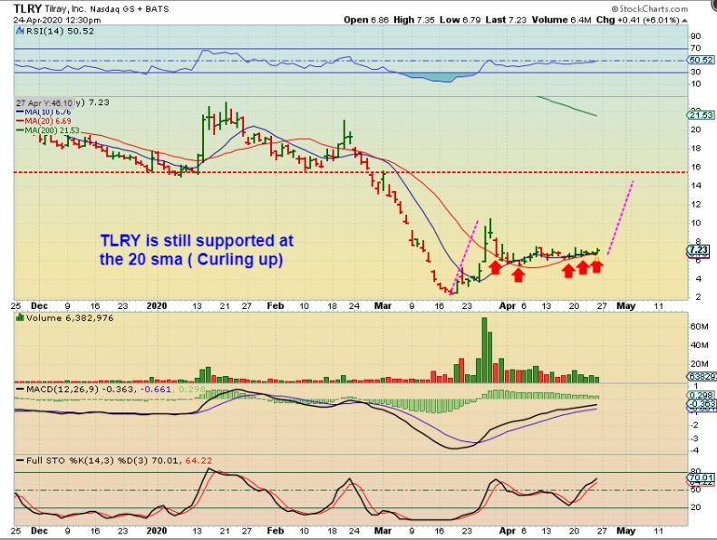
Task: Click the Open 6.86 value
Action: (366, 20)
